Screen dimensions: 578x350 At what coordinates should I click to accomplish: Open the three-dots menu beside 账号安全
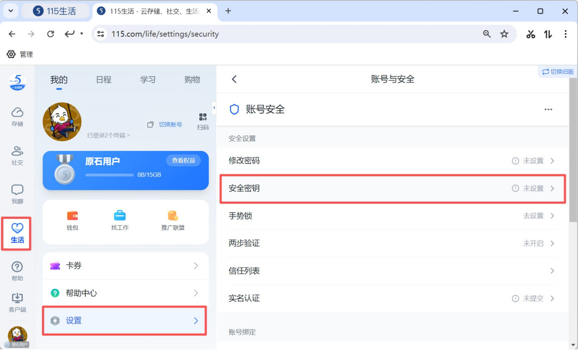tap(548, 109)
